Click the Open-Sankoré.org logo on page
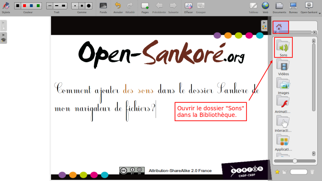The height and width of the screenshot is (181, 322). point(161,54)
